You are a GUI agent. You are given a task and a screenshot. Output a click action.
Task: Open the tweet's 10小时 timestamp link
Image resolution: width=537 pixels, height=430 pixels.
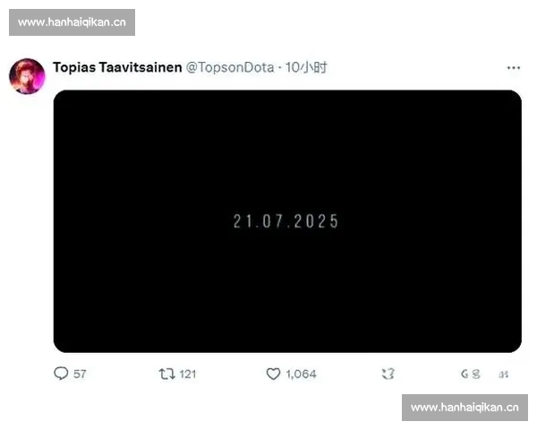tap(306, 67)
